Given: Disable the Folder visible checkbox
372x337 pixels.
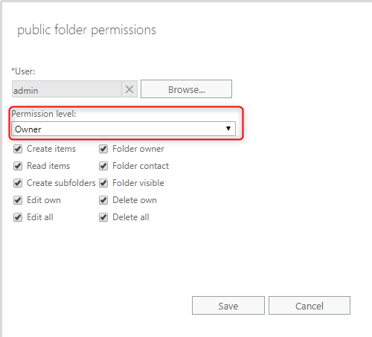Looking at the screenshot, I should [x=103, y=183].
